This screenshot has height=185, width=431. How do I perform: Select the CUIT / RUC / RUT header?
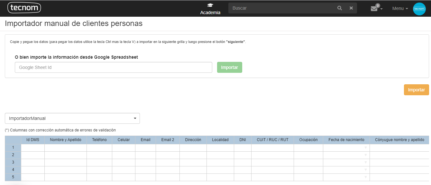[273, 140]
